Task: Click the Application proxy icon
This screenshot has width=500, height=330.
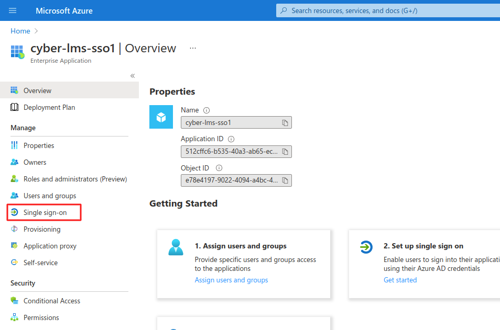Action: (x=14, y=245)
